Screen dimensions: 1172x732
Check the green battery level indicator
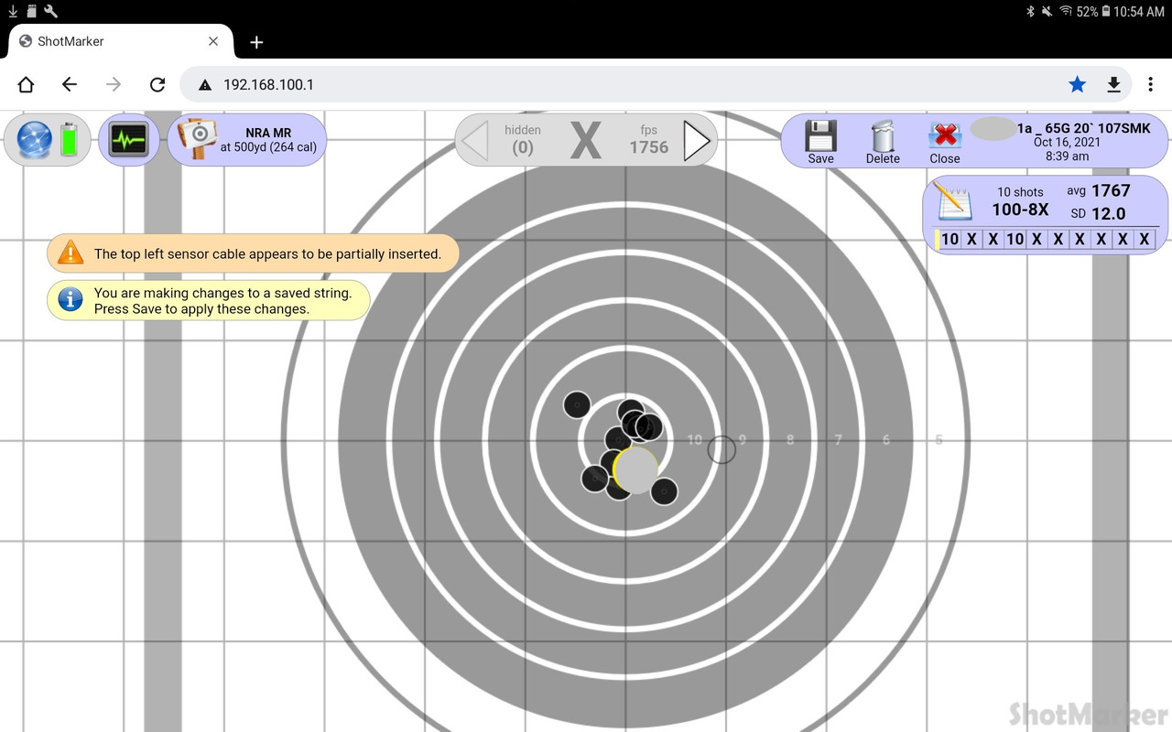(69, 140)
